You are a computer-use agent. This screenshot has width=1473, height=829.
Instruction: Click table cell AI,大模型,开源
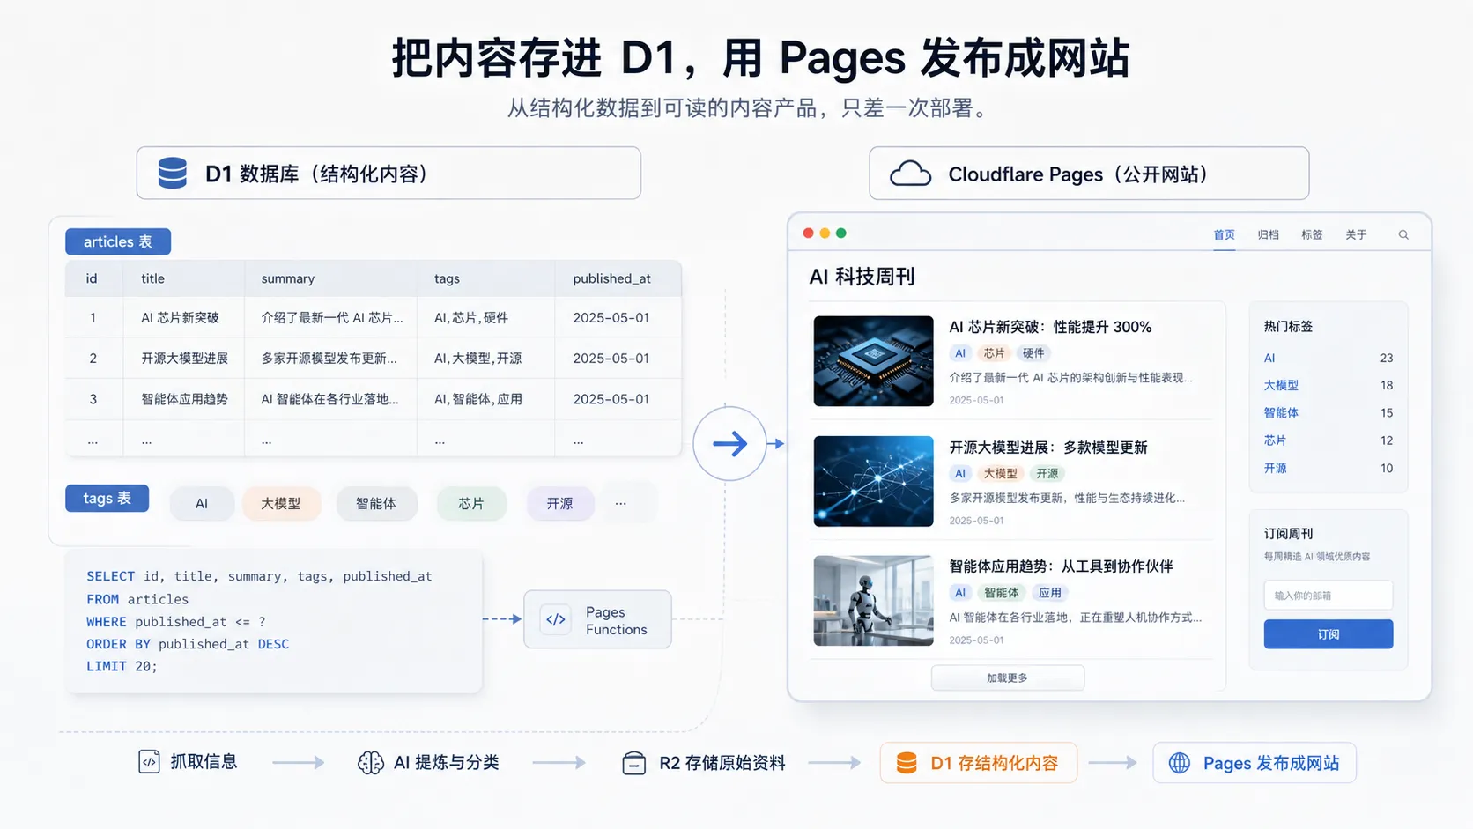click(478, 359)
